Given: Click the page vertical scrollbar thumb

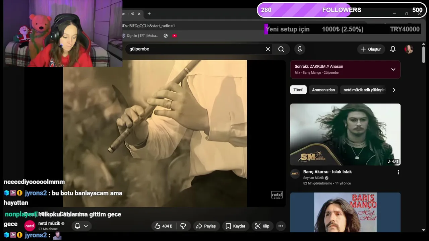Looking at the screenshot, I should [x=423, y=55].
